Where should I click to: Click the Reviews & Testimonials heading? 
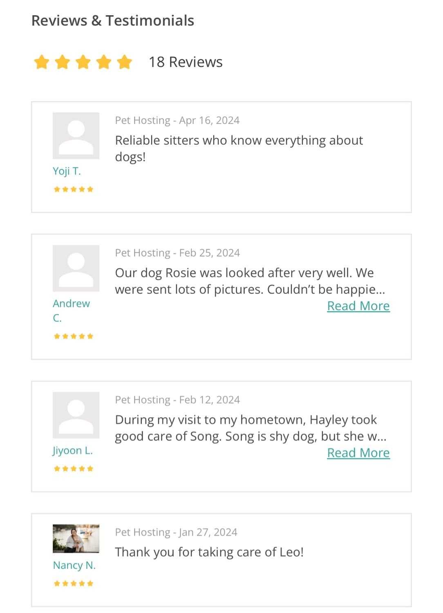[x=113, y=20]
